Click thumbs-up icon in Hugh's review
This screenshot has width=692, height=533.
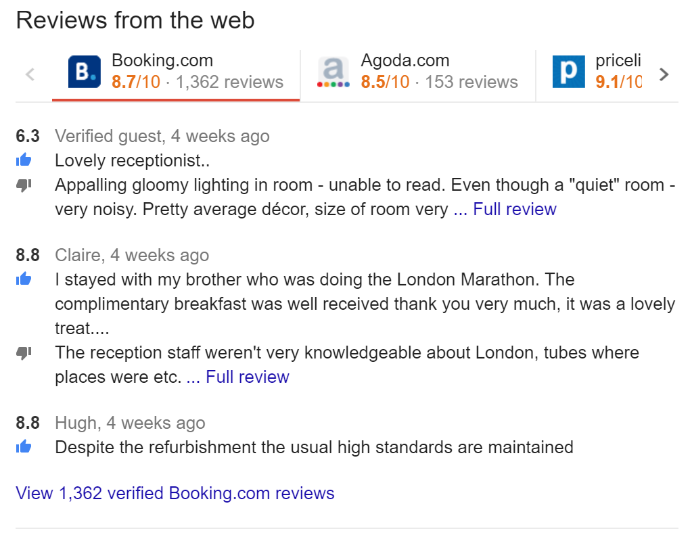(x=24, y=446)
